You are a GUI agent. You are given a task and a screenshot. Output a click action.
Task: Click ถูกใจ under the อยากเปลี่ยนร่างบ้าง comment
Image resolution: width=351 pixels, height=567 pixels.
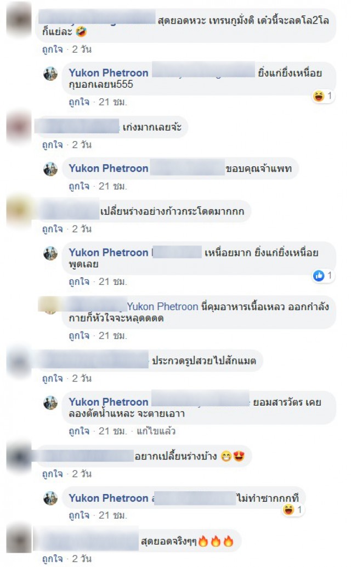point(53,474)
